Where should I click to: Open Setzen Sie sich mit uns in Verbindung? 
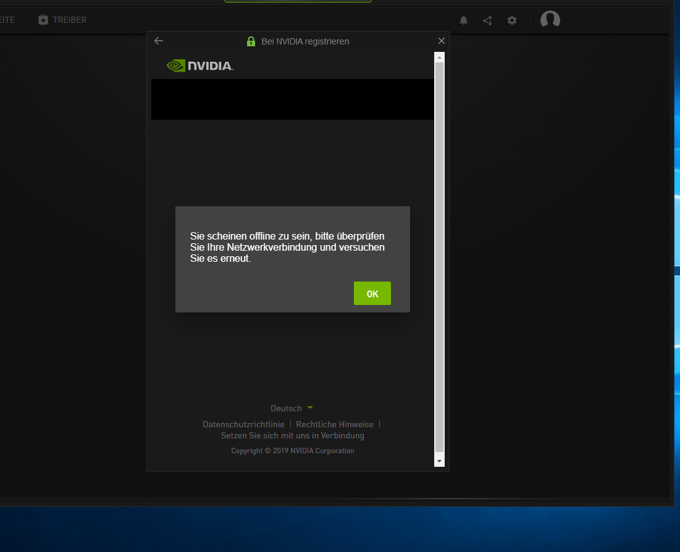tap(292, 435)
